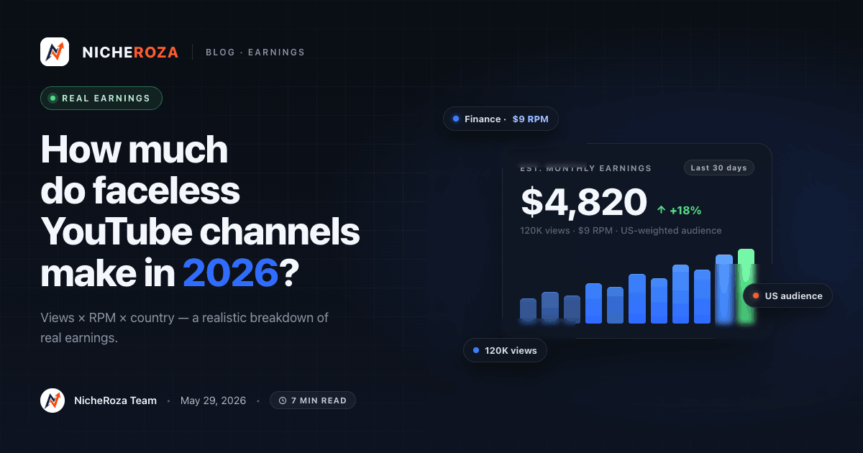Click the green bar in earnings chart
The height and width of the screenshot is (453, 863).
click(x=746, y=286)
